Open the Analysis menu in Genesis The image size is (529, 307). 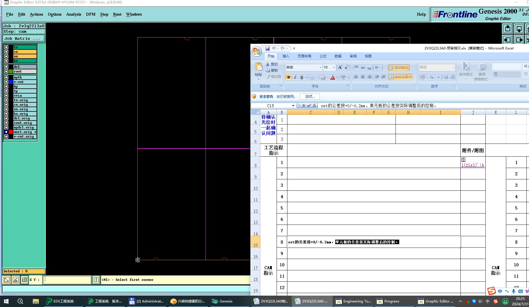pyautogui.click(x=73, y=14)
